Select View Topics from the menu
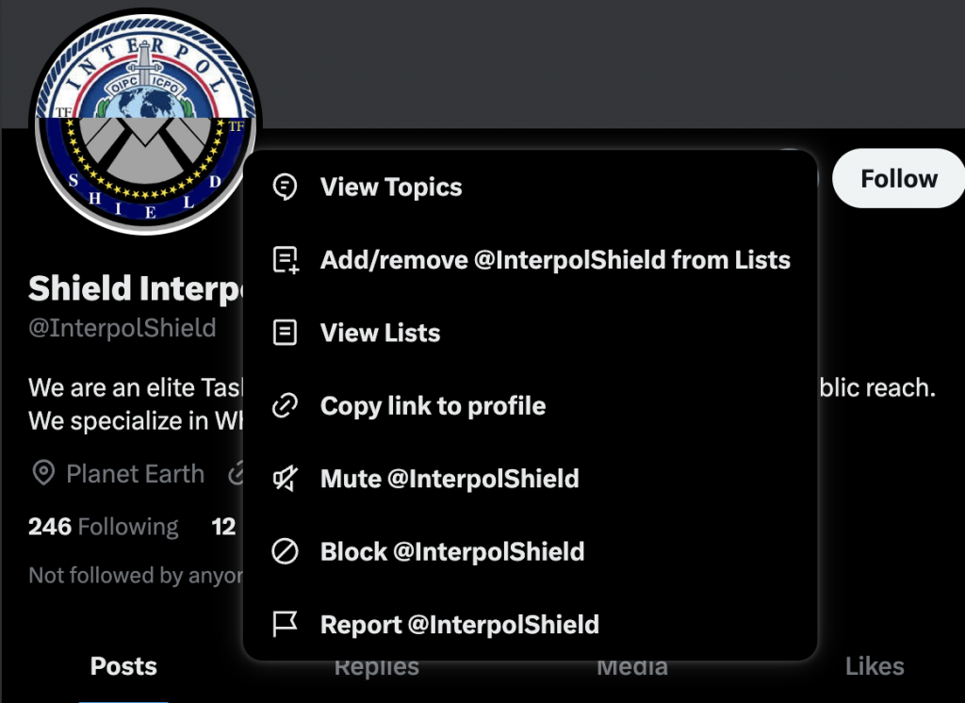965x703 pixels. point(531,187)
